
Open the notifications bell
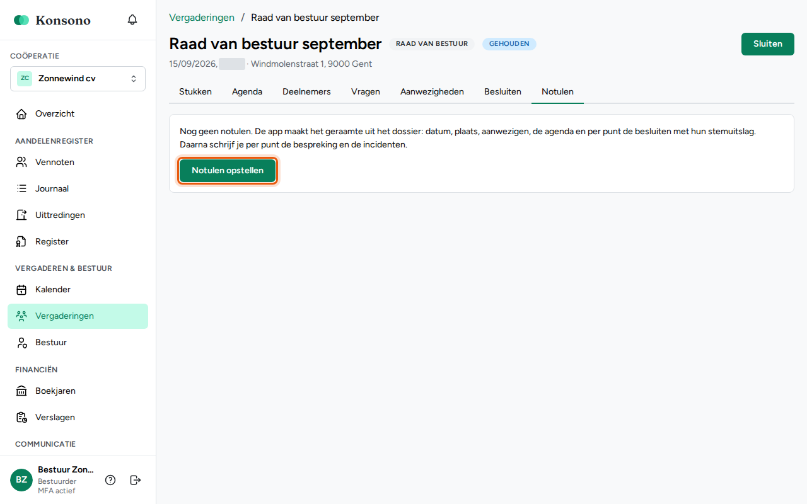click(x=132, y=20)
